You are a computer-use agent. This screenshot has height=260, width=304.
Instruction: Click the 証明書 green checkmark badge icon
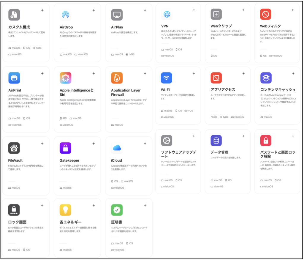[x=117, y=210]
